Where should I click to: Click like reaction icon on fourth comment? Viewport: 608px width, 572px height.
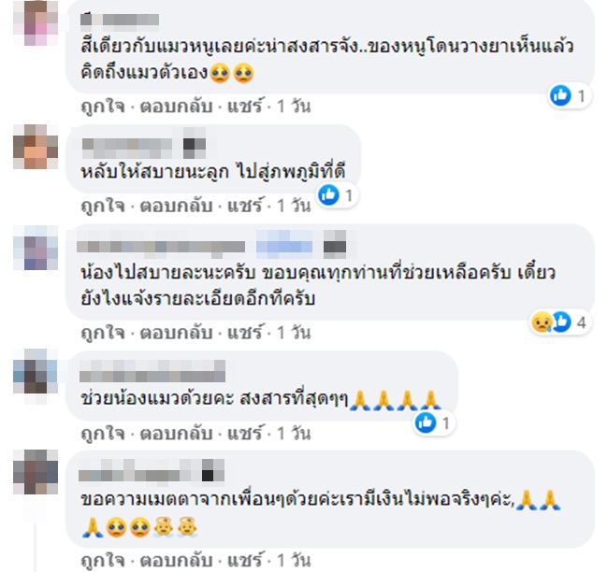pyautogui.click(x=426, y=422)
